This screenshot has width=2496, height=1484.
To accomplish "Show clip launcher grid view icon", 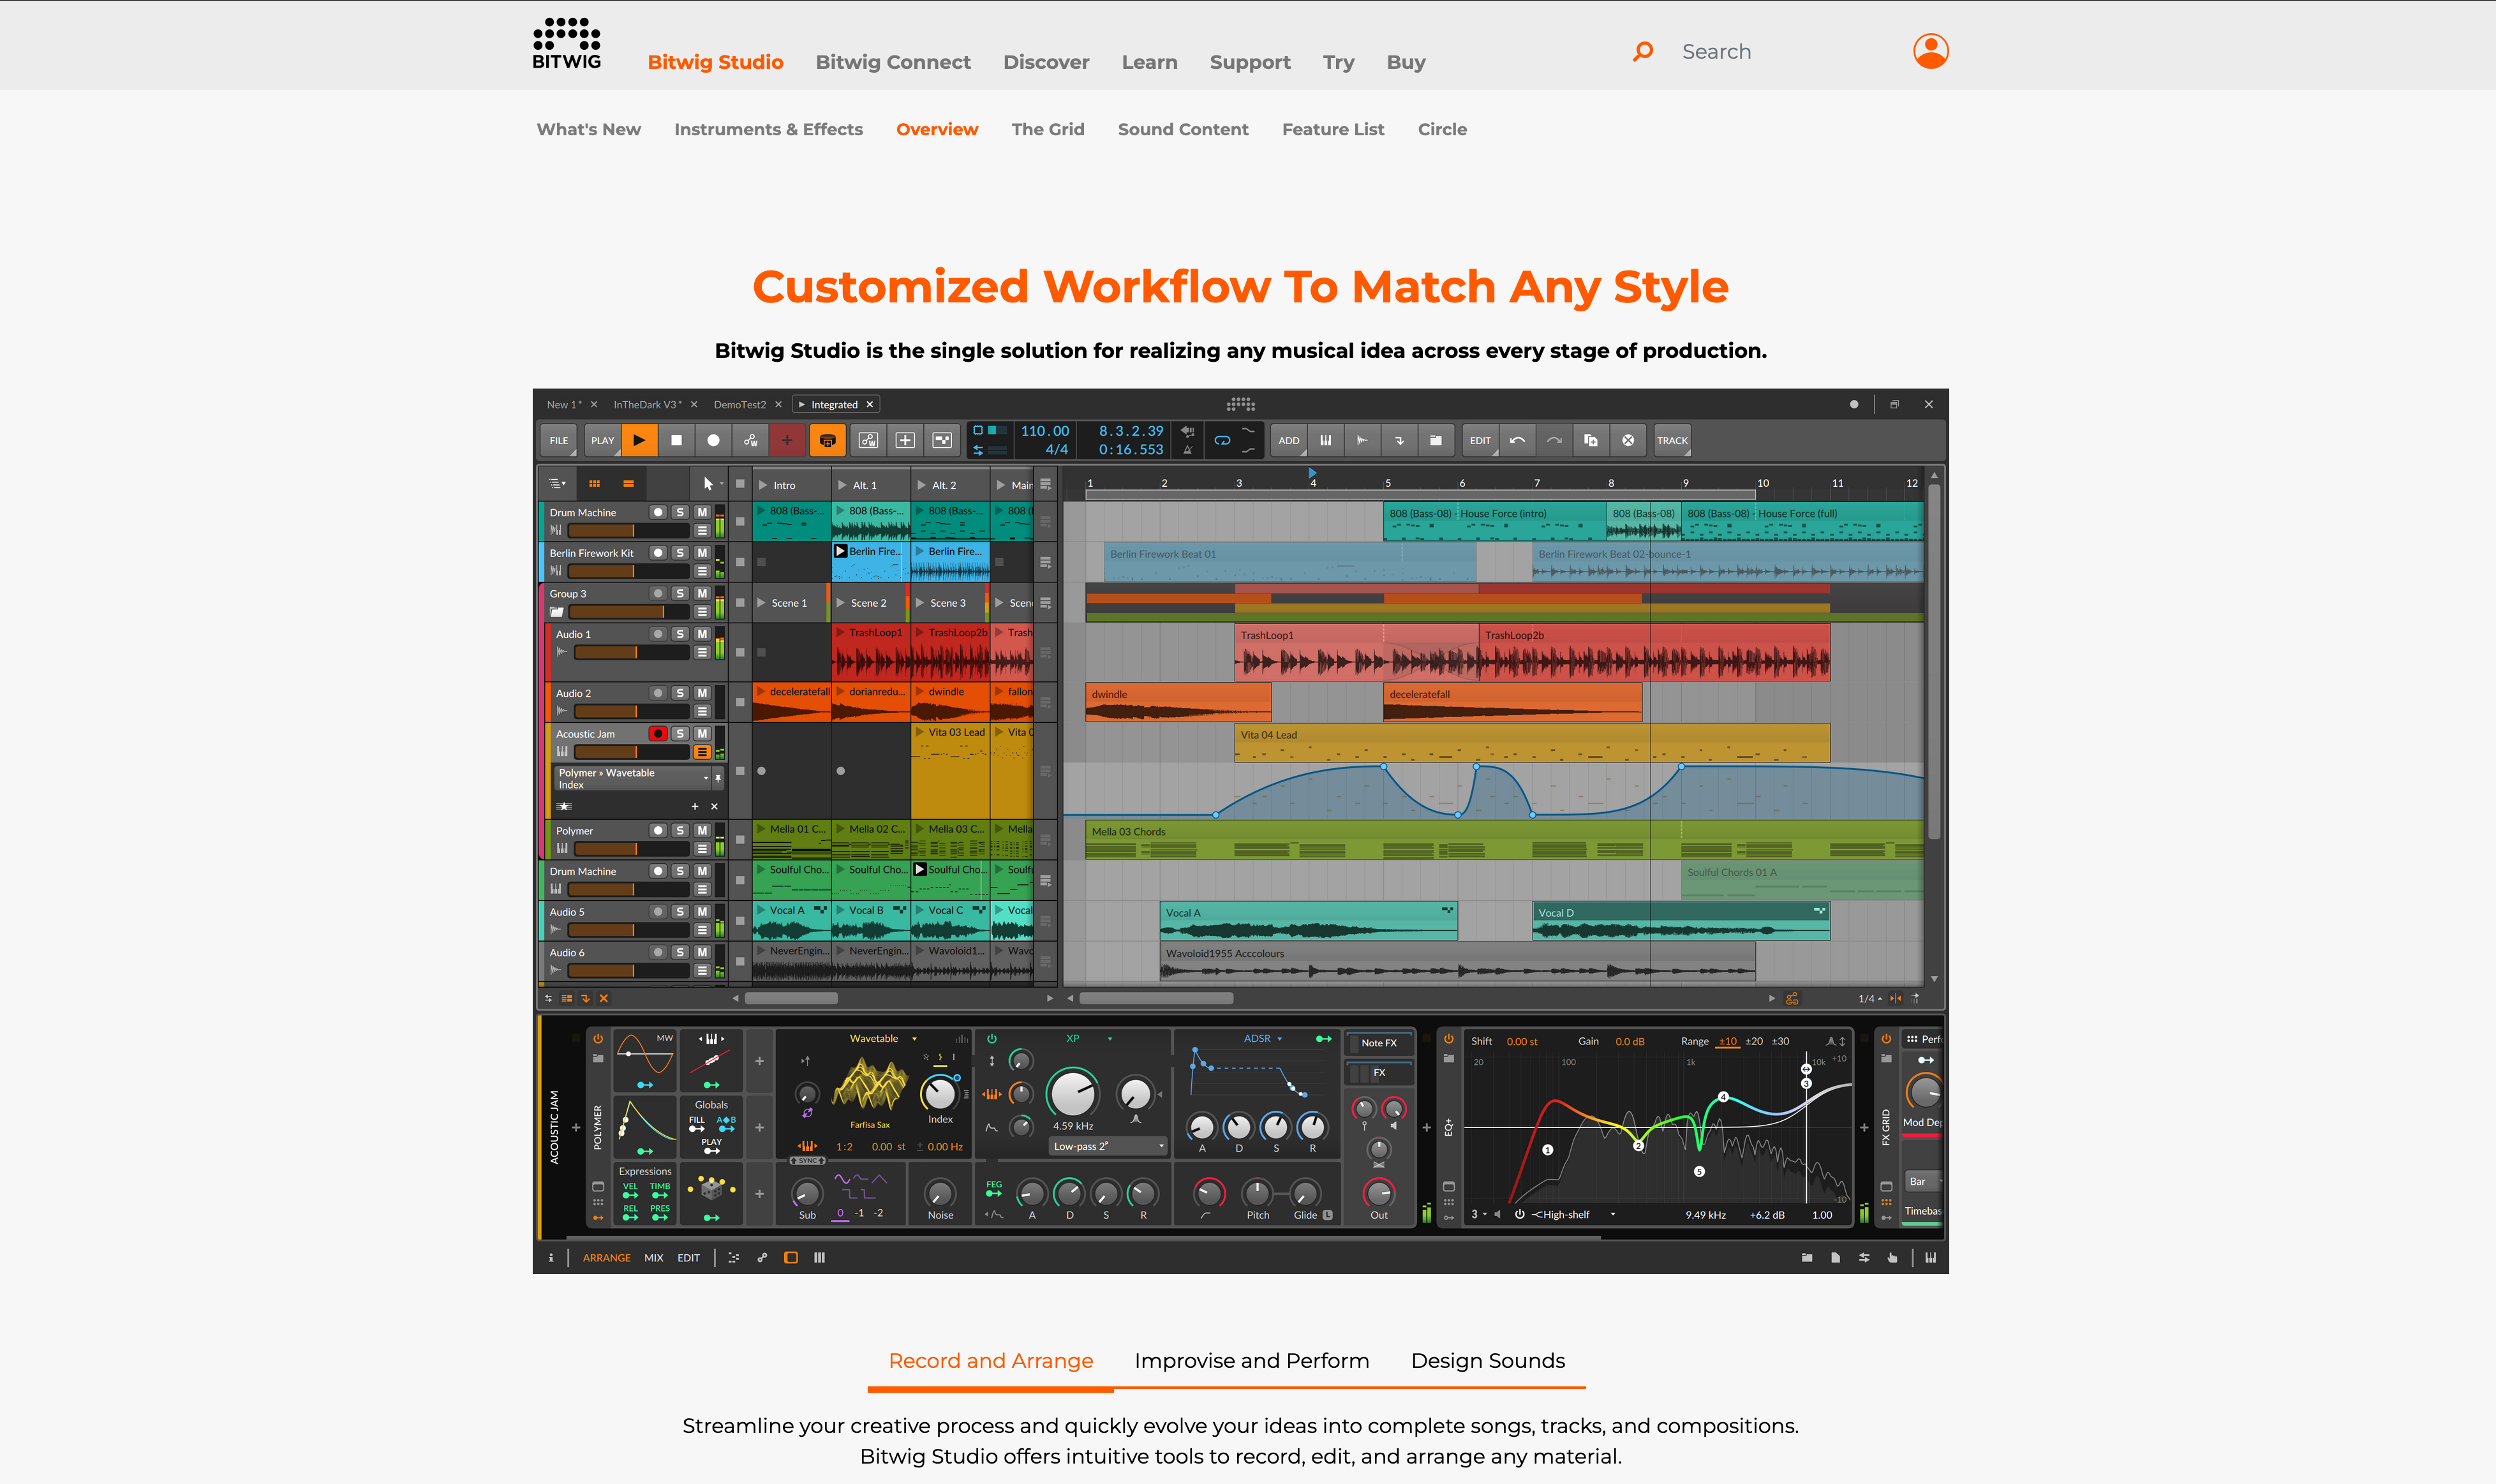I will 594,484.
